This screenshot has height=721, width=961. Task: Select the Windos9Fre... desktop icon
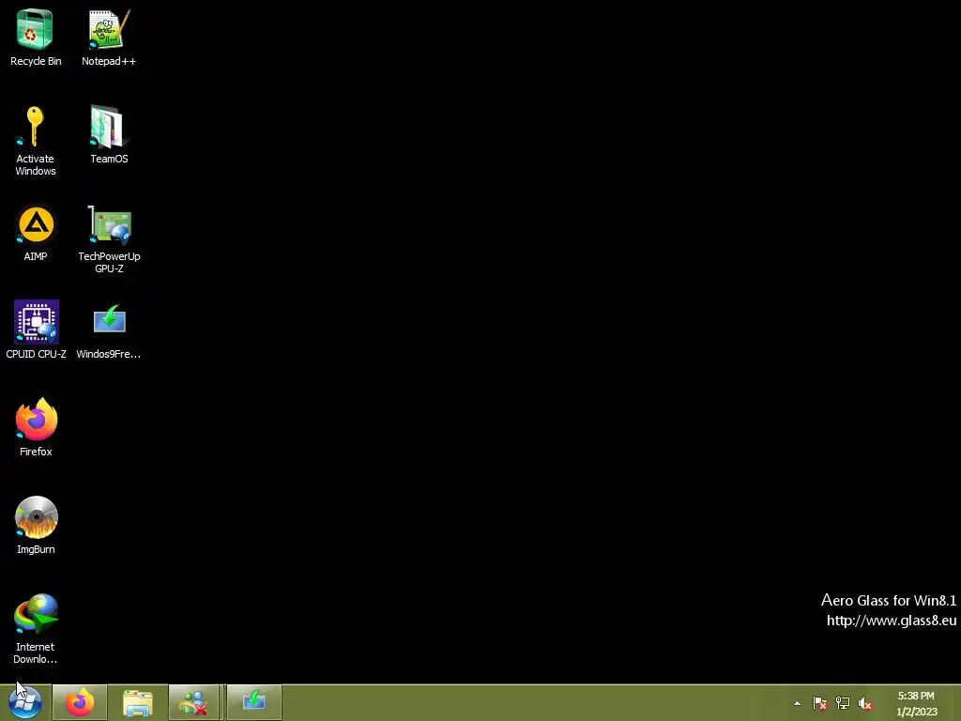click(x=109, y=330)
